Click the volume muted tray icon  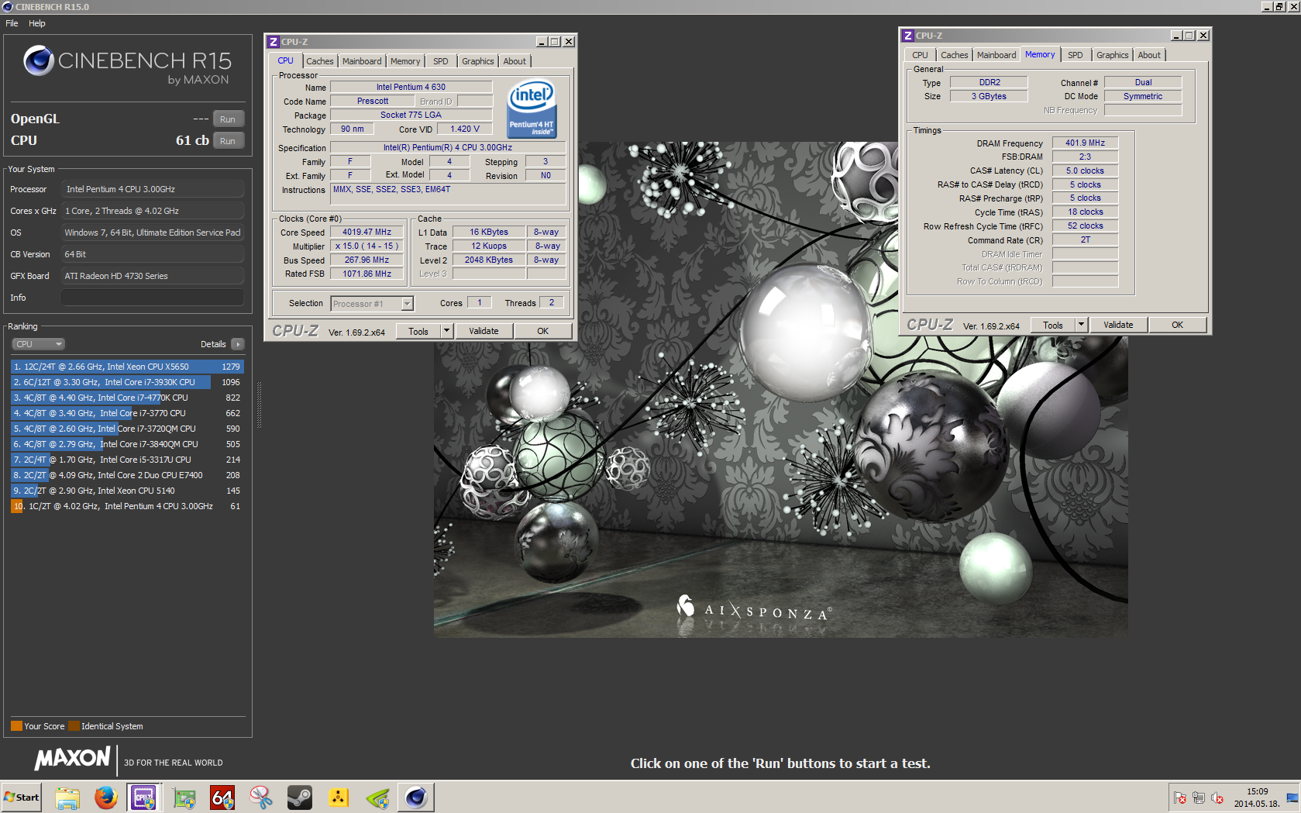pos(1217,797)
